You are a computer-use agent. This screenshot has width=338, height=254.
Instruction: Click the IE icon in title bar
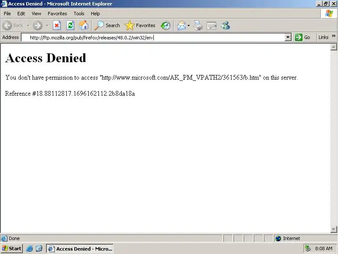click(4, 4)
